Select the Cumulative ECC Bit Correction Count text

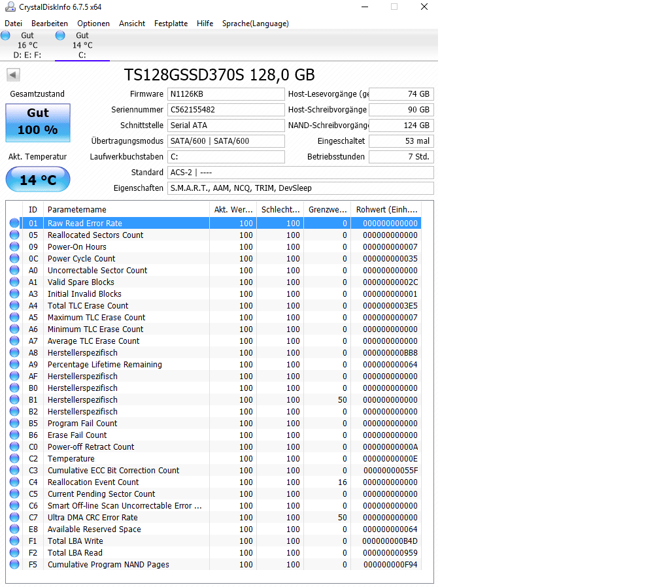click(x=114, y=470)
